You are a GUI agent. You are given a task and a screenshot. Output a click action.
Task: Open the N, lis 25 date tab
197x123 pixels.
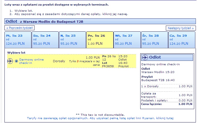coord(72,40)
